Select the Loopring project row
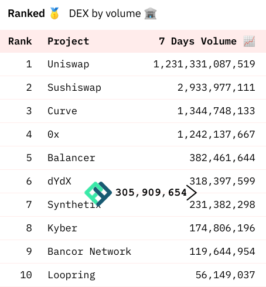 [x=133, y=275]
